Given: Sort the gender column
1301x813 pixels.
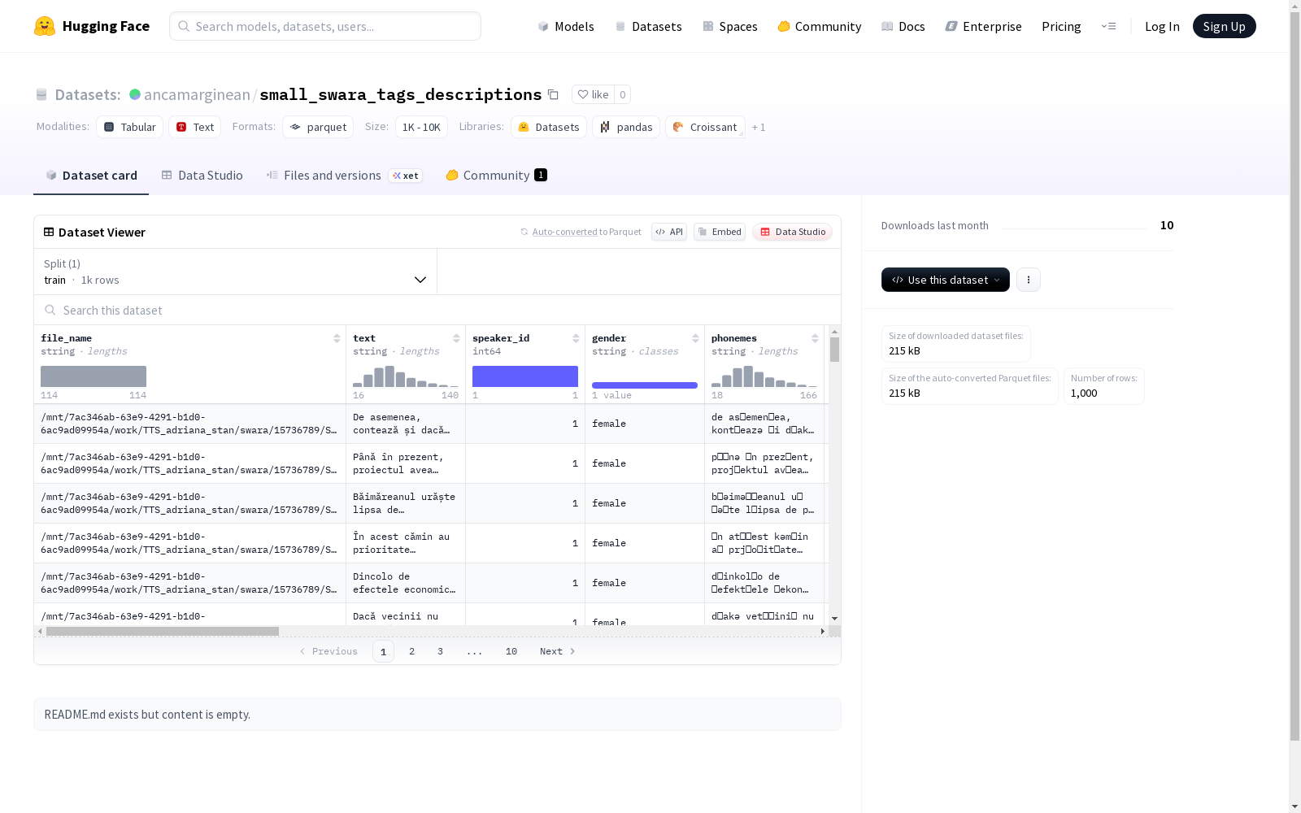Looking at the screenshot, I should tap(695, 338).
